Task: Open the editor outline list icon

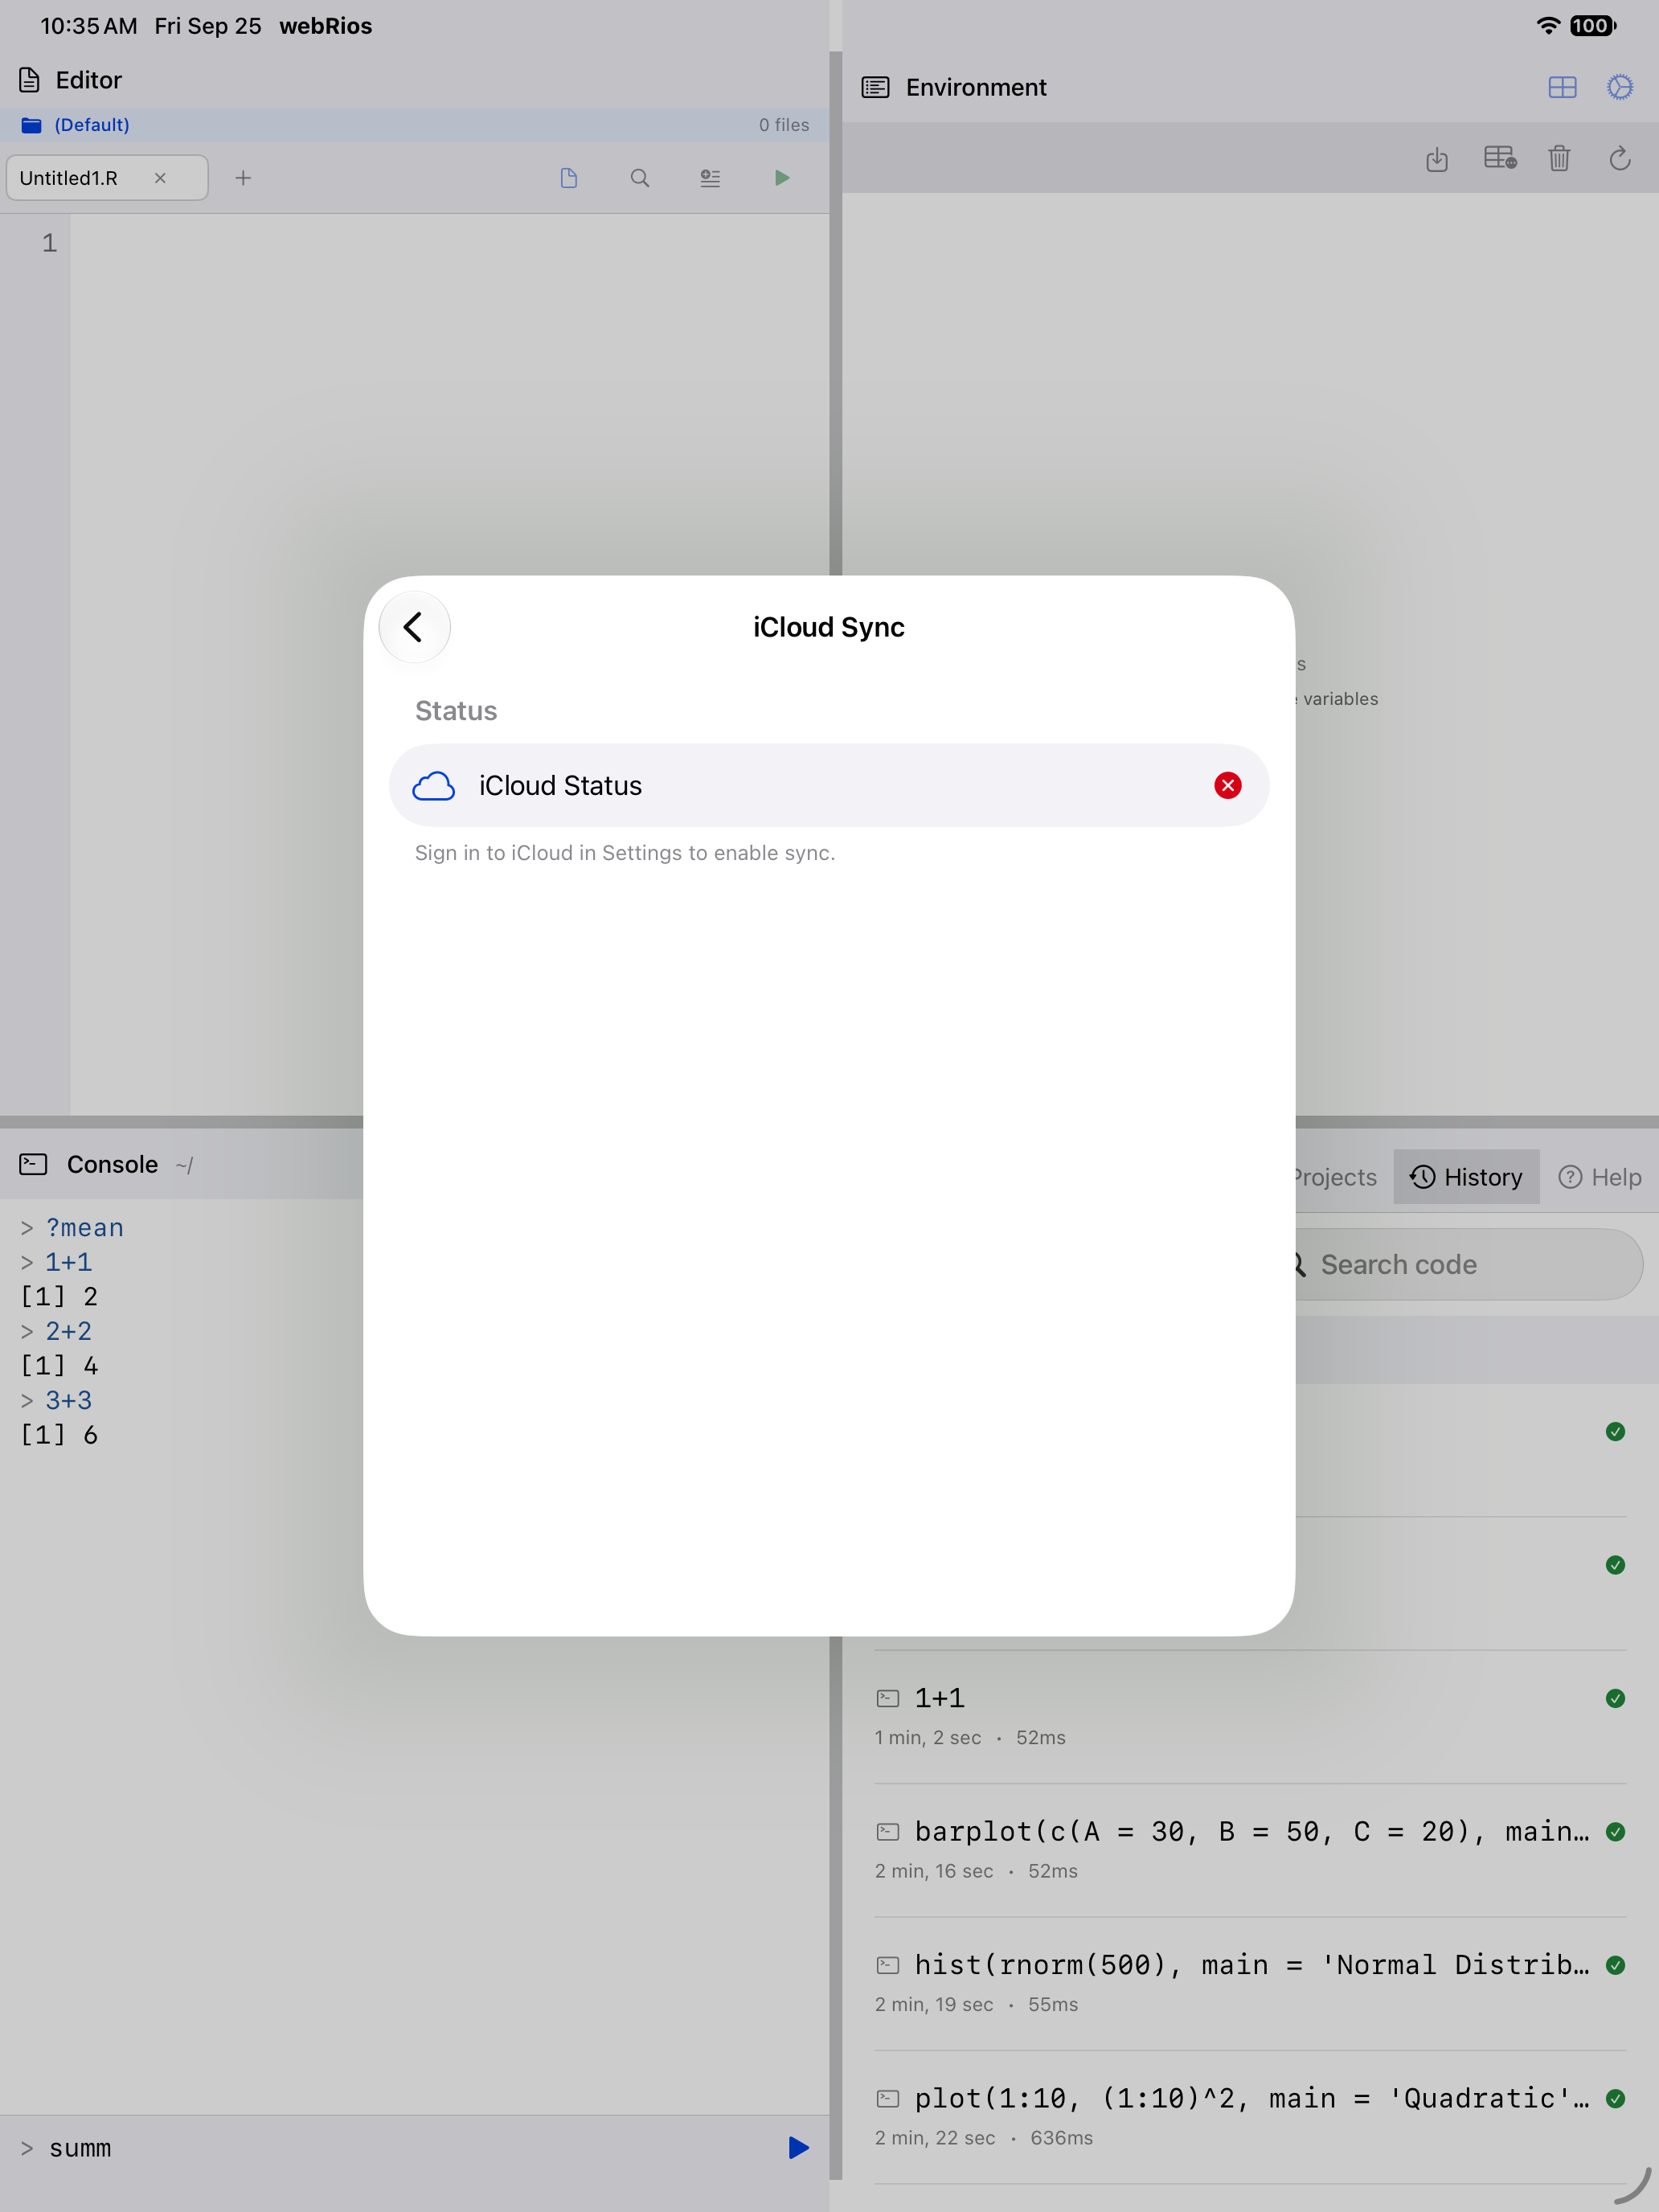Action: coord(710,178)
